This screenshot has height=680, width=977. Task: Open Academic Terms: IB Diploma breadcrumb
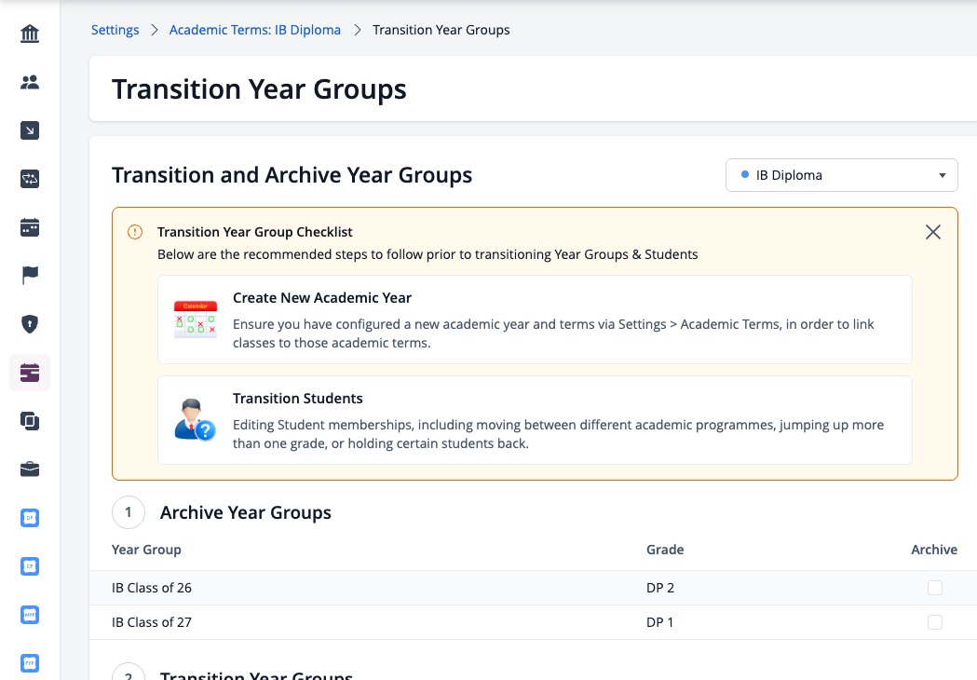point(255,30)
